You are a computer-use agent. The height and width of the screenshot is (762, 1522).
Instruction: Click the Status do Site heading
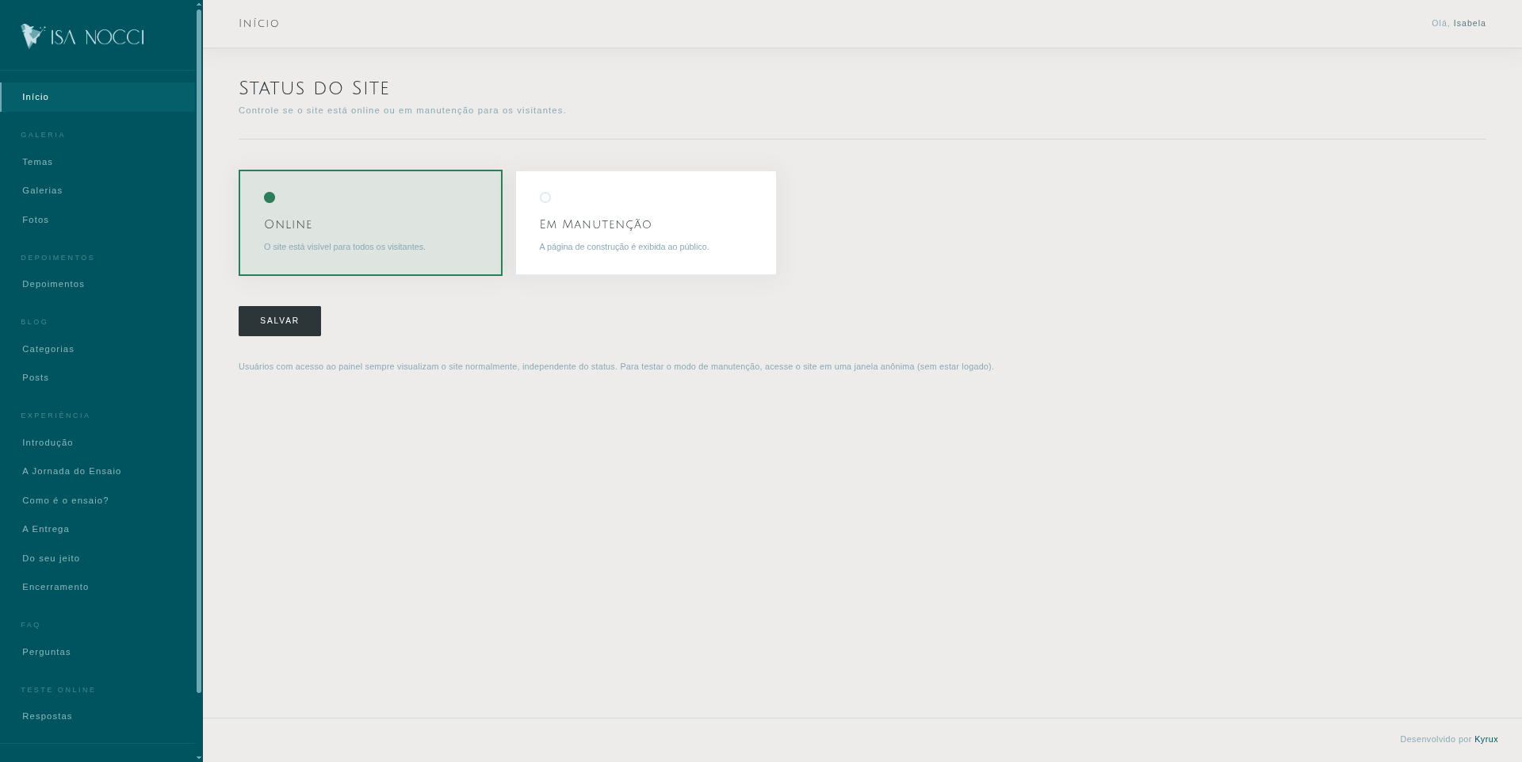(x=314, y=88)
